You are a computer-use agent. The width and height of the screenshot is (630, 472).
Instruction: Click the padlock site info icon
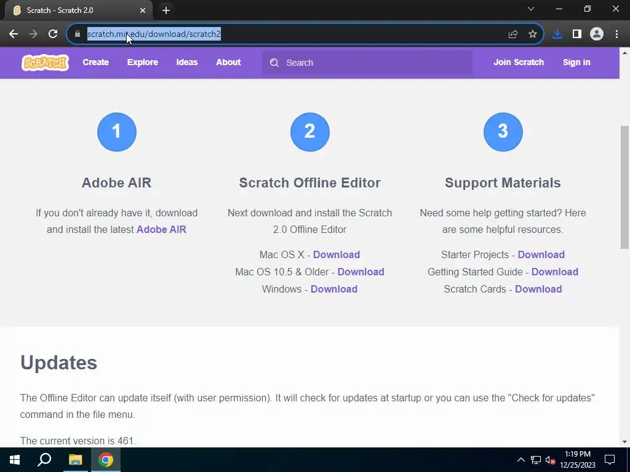pyautogui.click(x=78, y=34)
